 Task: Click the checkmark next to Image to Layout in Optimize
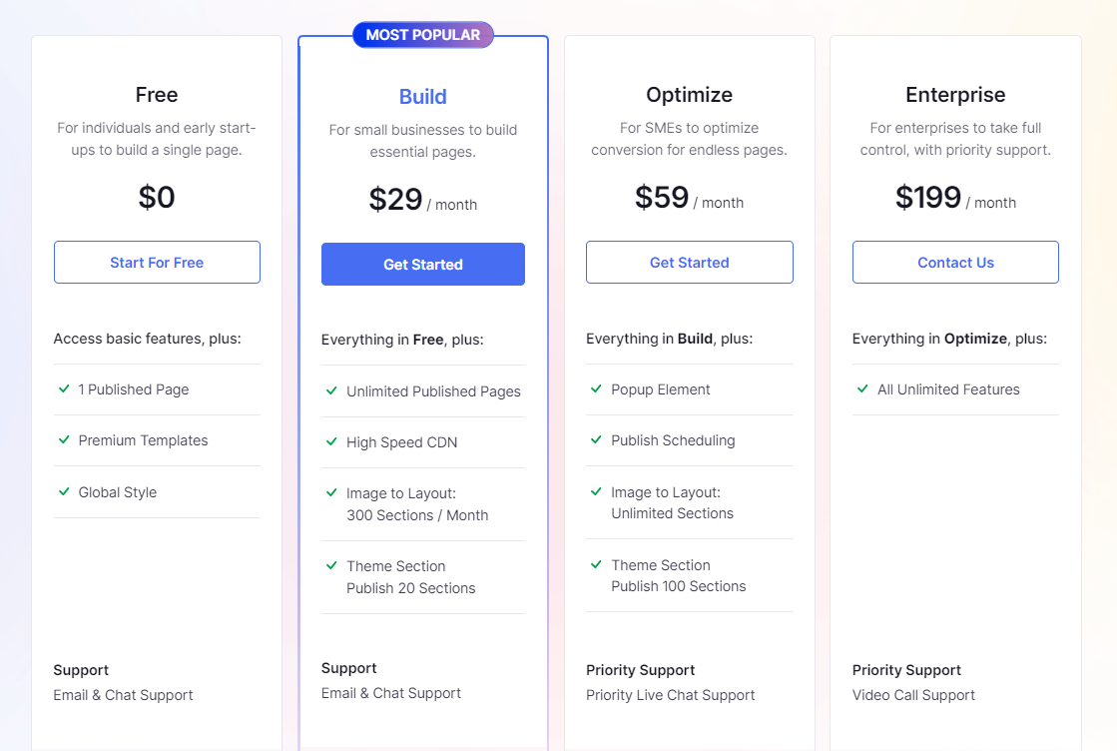pyautogui.click(x=596, y=492)
